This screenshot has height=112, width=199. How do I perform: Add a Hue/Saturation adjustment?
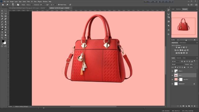[175, 50]
